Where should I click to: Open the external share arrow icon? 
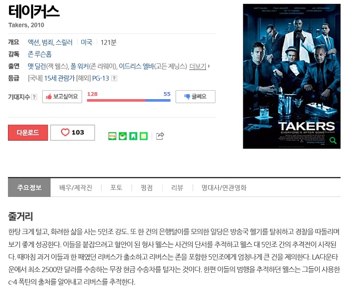160,136
